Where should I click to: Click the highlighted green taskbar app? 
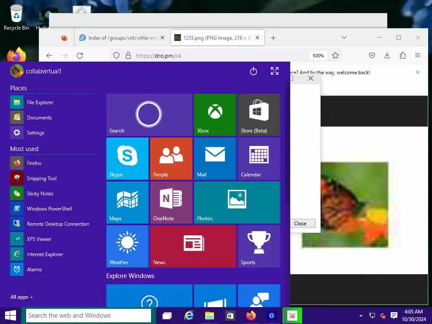tap(292, 316)
